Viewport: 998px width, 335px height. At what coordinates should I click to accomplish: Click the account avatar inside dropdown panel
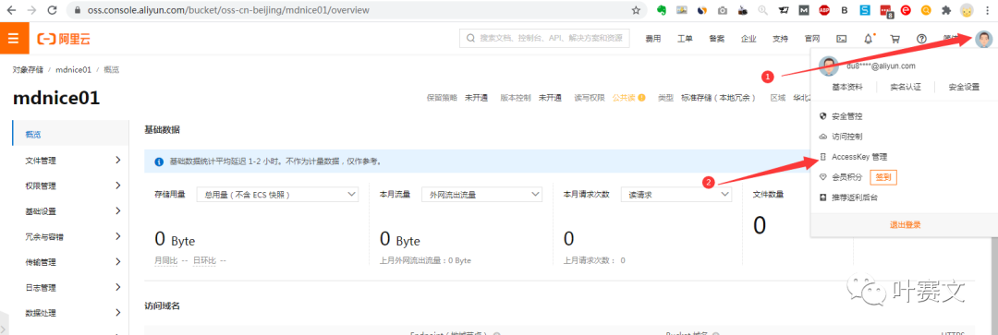[x=829, y=66]
